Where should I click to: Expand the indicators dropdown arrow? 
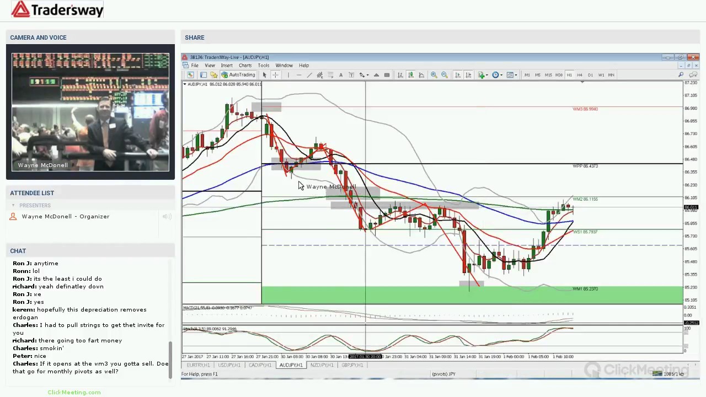coord(487,75)
